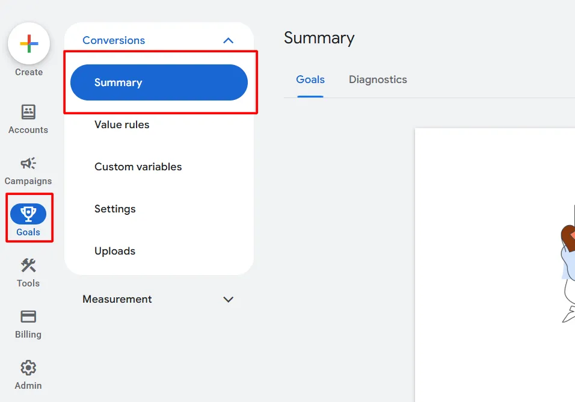Click the colorful plus Create button
The image size is (575, 402).
tap(29, 44)
